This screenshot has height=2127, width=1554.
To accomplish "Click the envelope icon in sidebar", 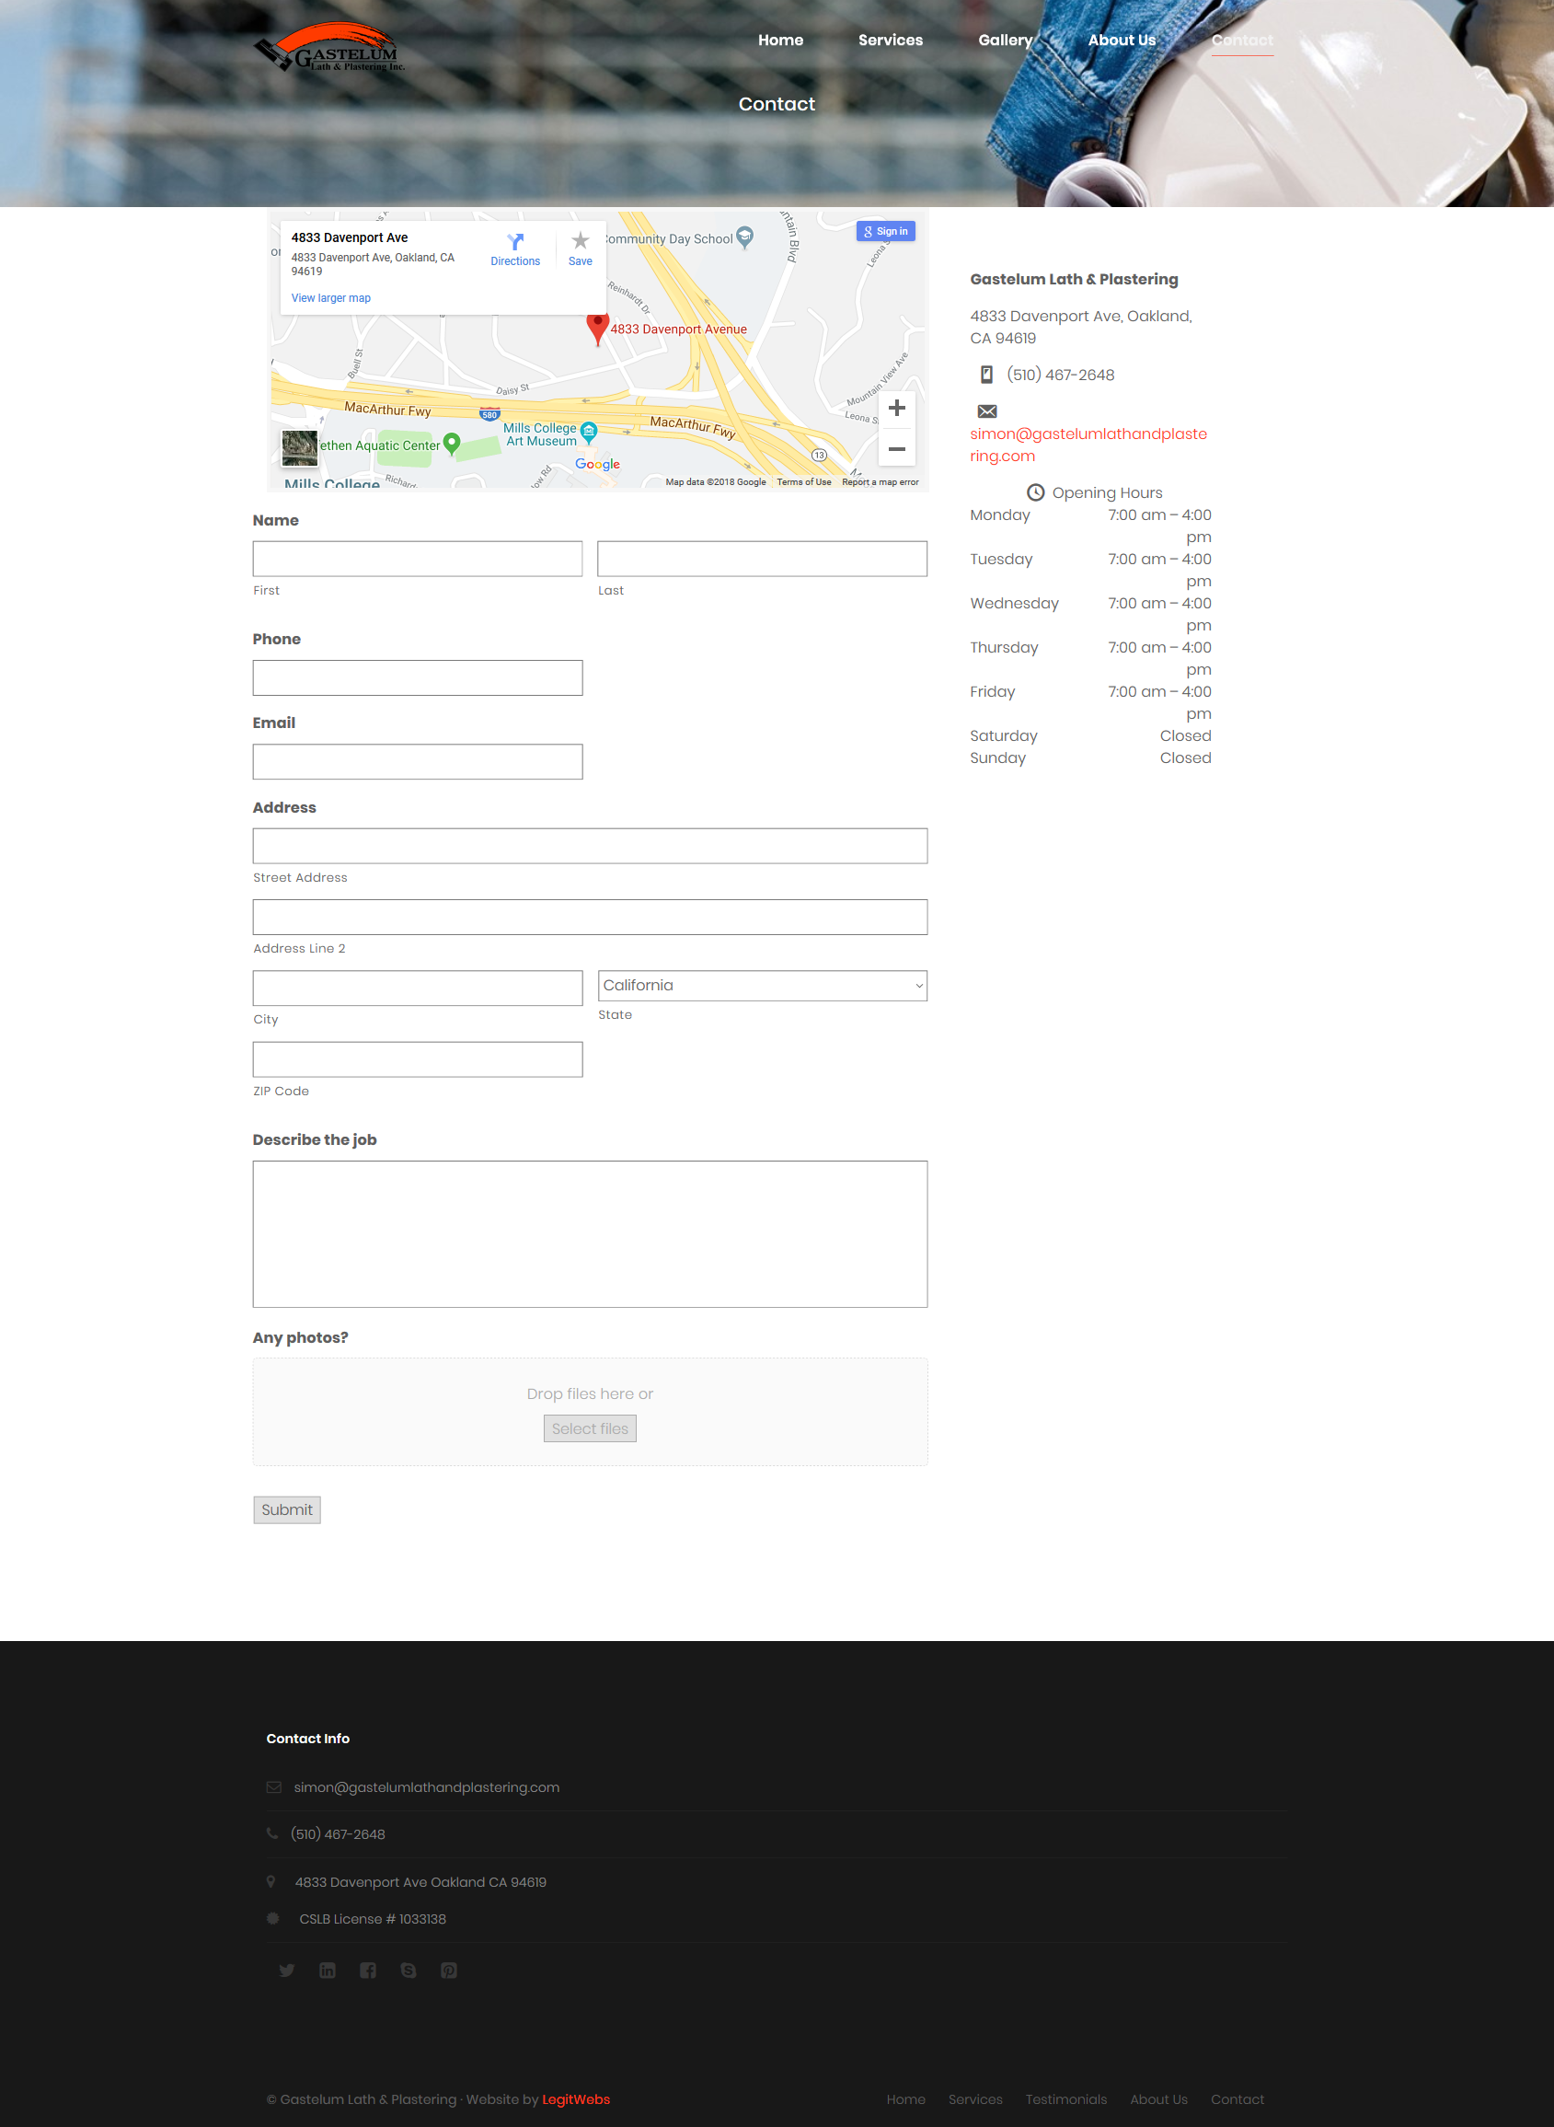I will click(986, 411).
